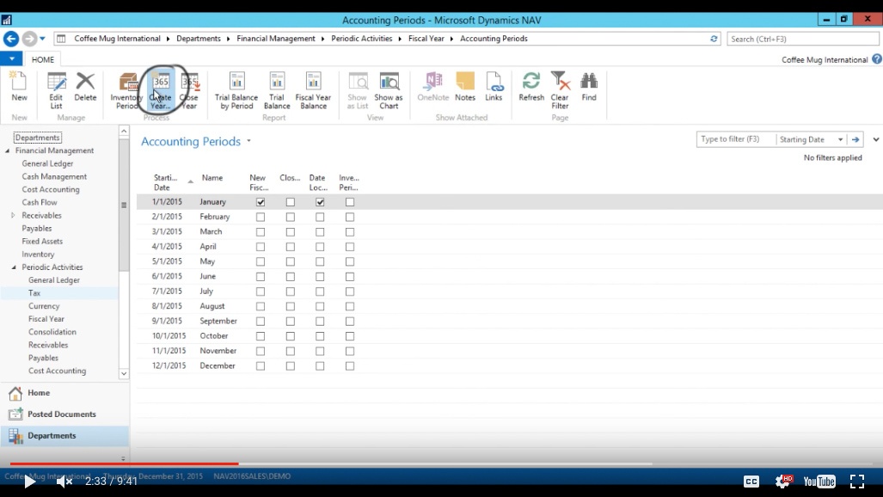This screenshot has width=883, height=497.
Task: Click Financial Management in the breadcrumb
Action: coord(276,39)
